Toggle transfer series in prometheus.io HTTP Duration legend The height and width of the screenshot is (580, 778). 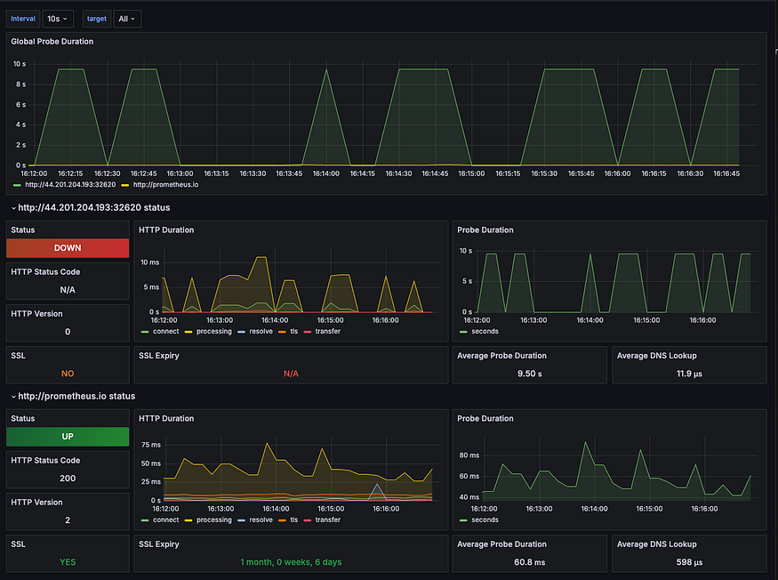click(x=327, y=520)
